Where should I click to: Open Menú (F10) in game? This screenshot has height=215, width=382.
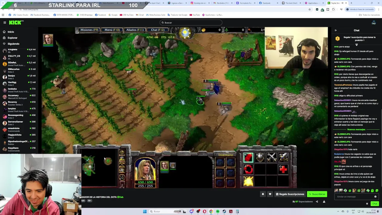[x=112, y=30]
